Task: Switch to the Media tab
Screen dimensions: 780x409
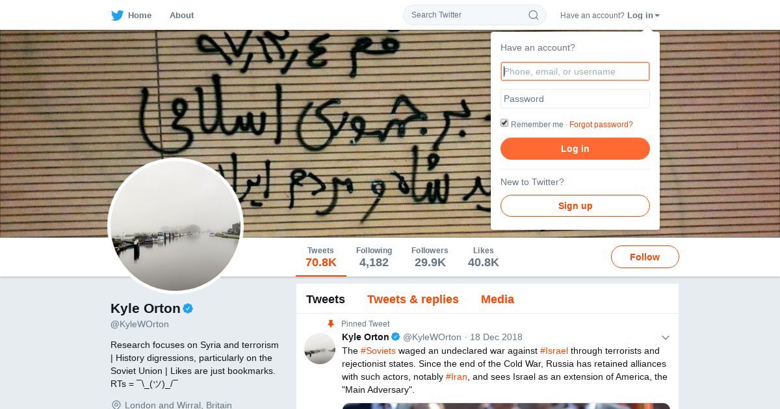Action: click(497, 299)
